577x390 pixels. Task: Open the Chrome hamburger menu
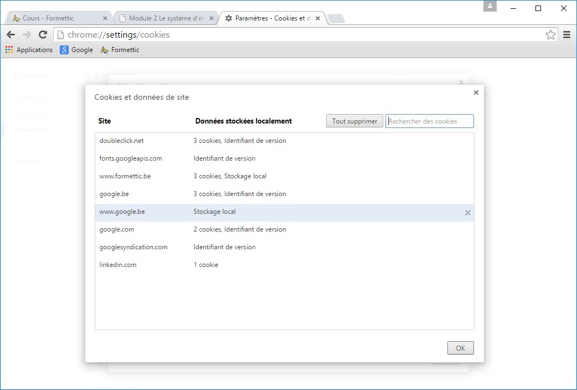click(566, 34)
